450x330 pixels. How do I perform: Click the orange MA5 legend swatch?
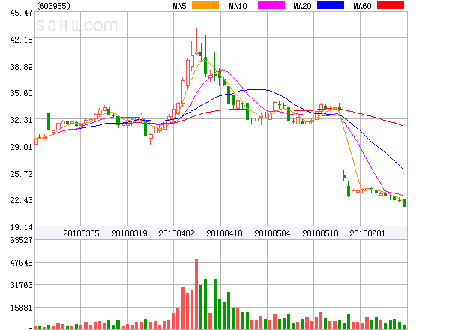coord(205,5)
